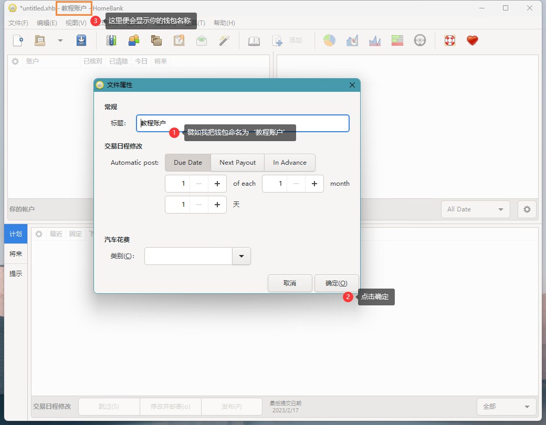Switch to the 将来 side tab
The width and height of the screenshot is (546, 425).
[x=16, y=254]
